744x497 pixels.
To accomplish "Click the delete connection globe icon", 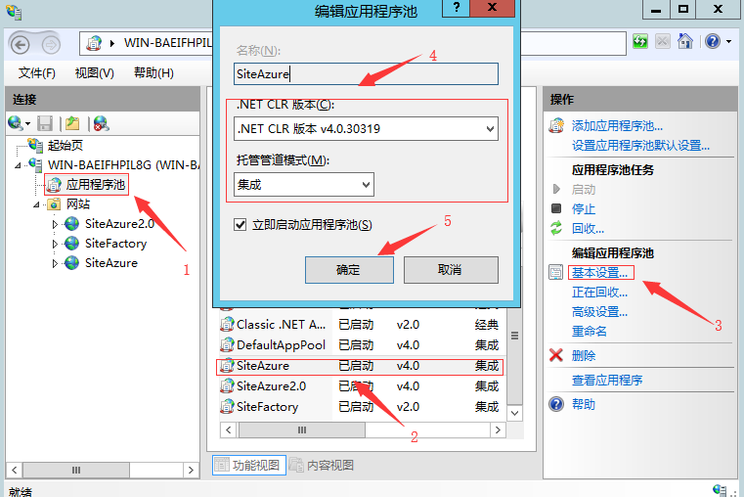I will tap(101, 123).
